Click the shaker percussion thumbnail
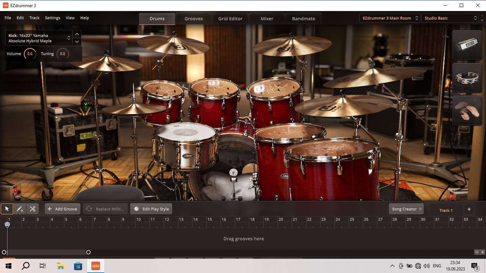Image resolution: width=486 pixels, height=273 pixels. 467,45
